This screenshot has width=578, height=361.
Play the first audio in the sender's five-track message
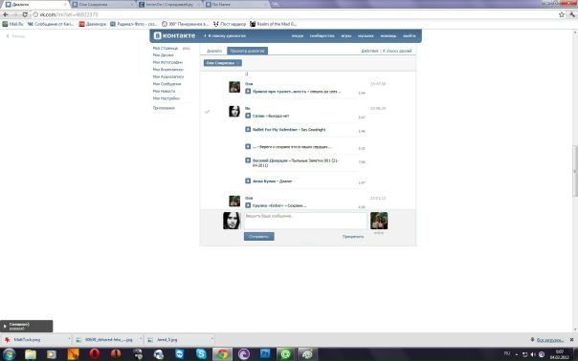(248, 116)
